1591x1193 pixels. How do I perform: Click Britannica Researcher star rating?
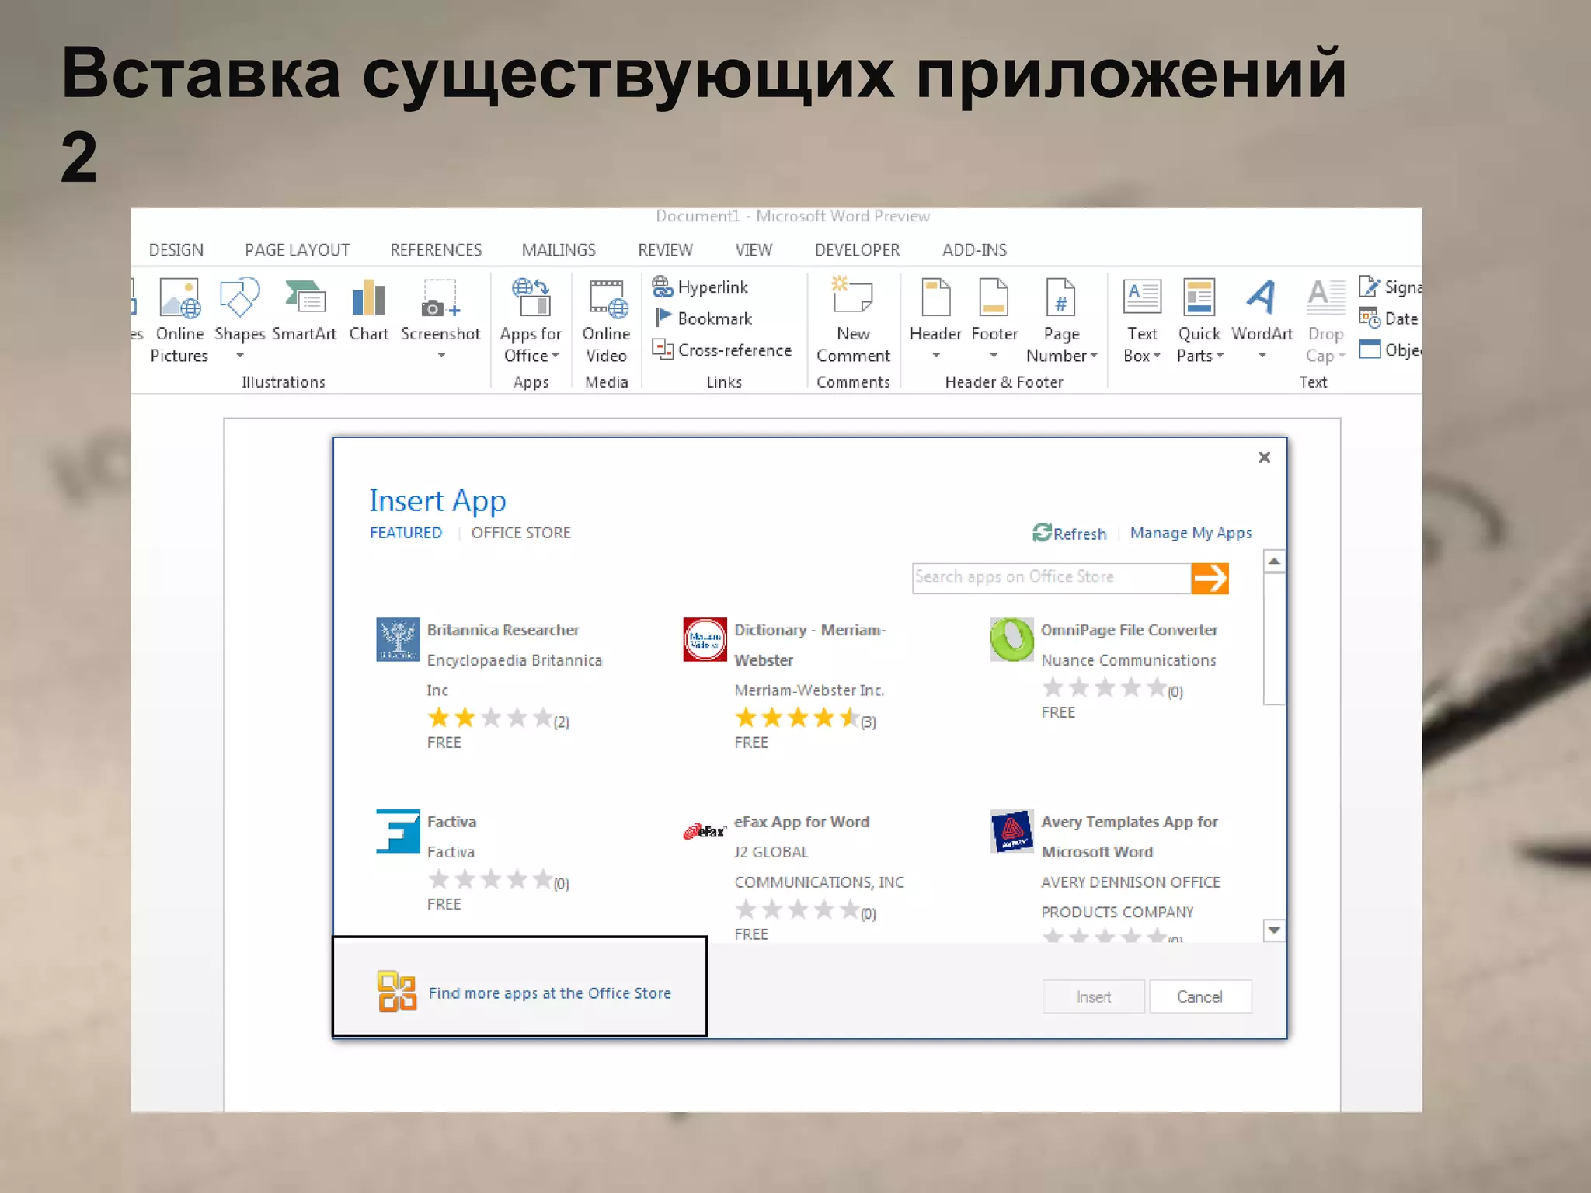(x=490, y=718)
